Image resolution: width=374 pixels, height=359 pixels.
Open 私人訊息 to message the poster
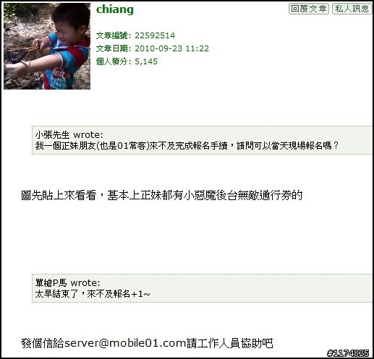pyautogui.click(x=352, y=9)
